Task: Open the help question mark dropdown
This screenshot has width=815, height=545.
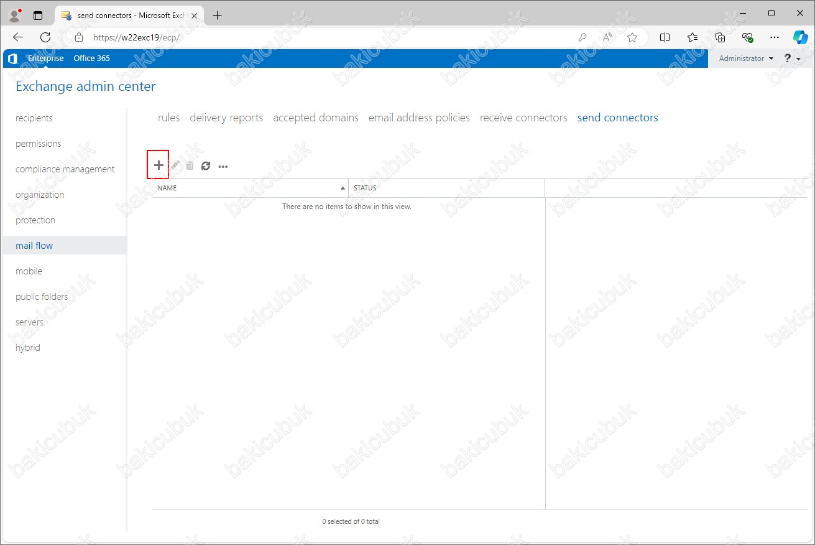Action: (792, 58)
